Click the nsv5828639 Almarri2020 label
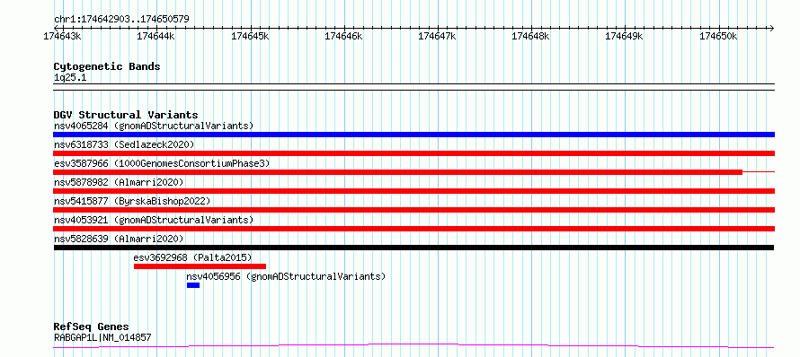This screenshot has width=800, height=357. tap(119, 239)
